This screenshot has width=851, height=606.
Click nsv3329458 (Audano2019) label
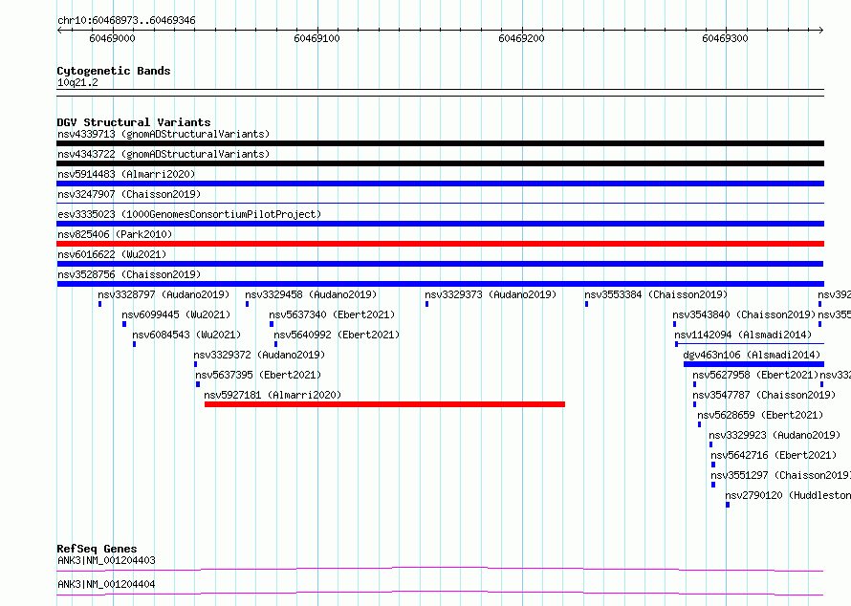(311, 294)
